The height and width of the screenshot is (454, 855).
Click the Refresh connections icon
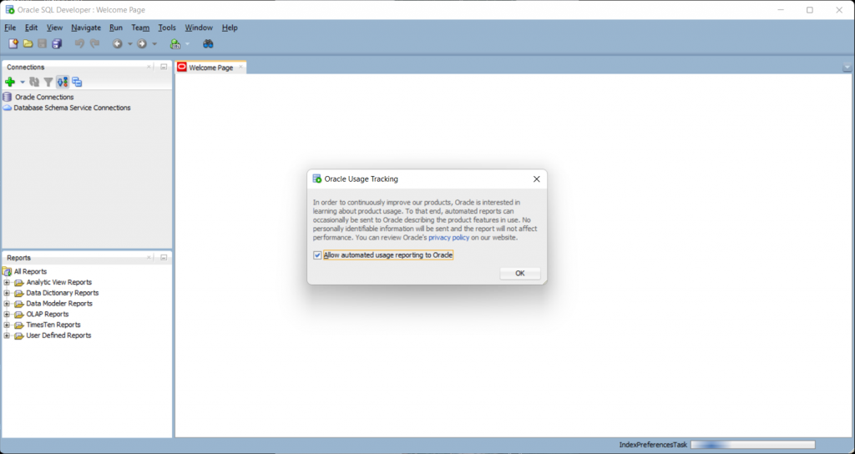click(34, 82)
